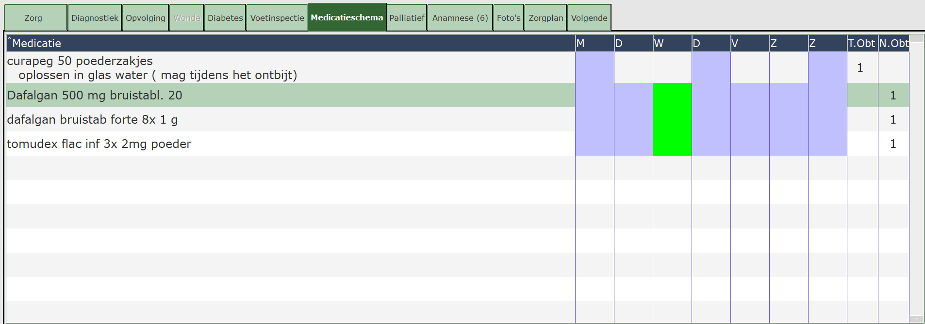The width and height of the screenshot is (925, 324).
Task: Open the Anamnese (6) tab
Action: (x=460, y=18)
